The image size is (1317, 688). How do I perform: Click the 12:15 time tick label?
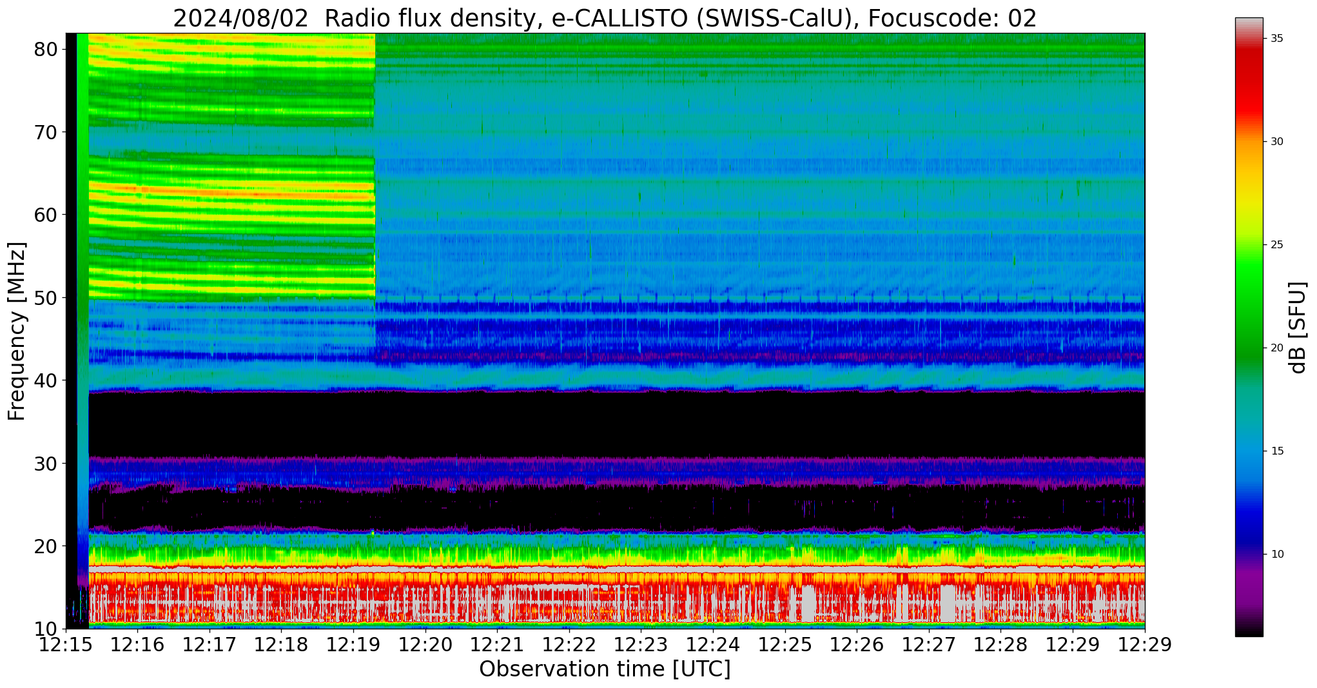[x=66, y=645]
